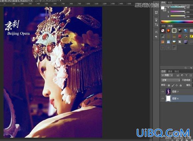Click the type layer filter icon

[186, 75]
